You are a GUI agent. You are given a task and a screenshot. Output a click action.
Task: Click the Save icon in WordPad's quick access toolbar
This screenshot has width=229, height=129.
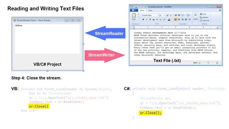(136, 7)
